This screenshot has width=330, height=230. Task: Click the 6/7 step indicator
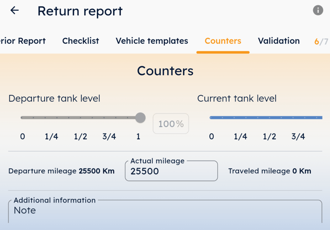click(321, 42)
